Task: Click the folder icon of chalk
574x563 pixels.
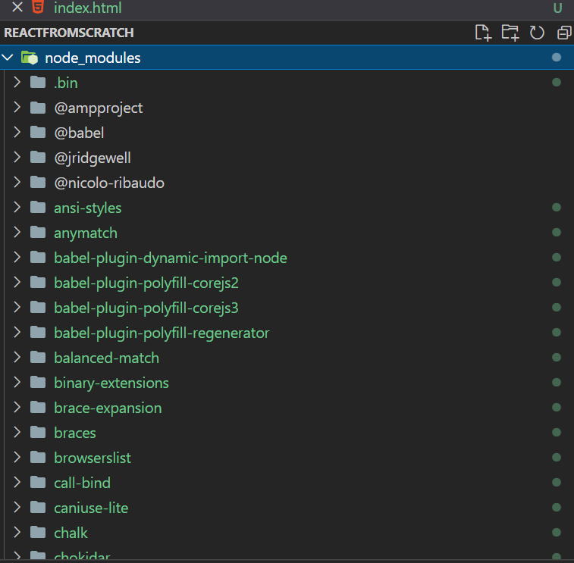Action: pos(38,532)
